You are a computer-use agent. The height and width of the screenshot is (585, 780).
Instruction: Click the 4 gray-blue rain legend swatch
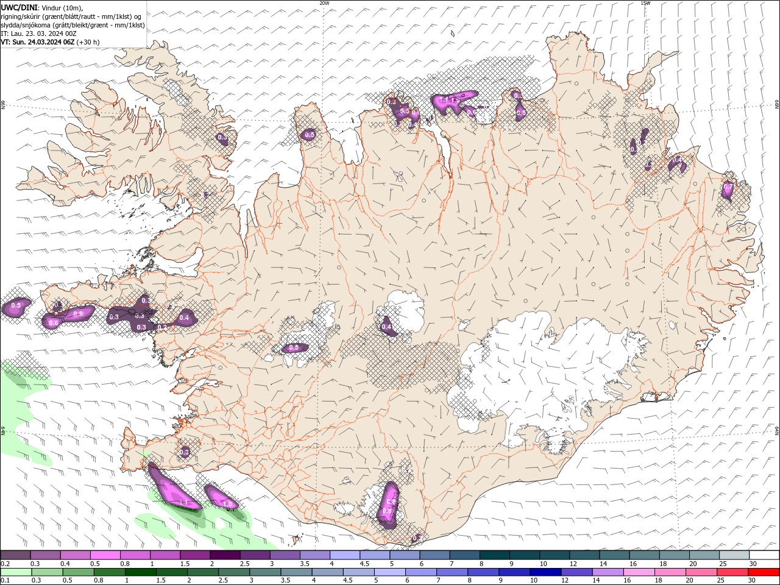coord(327,572)
